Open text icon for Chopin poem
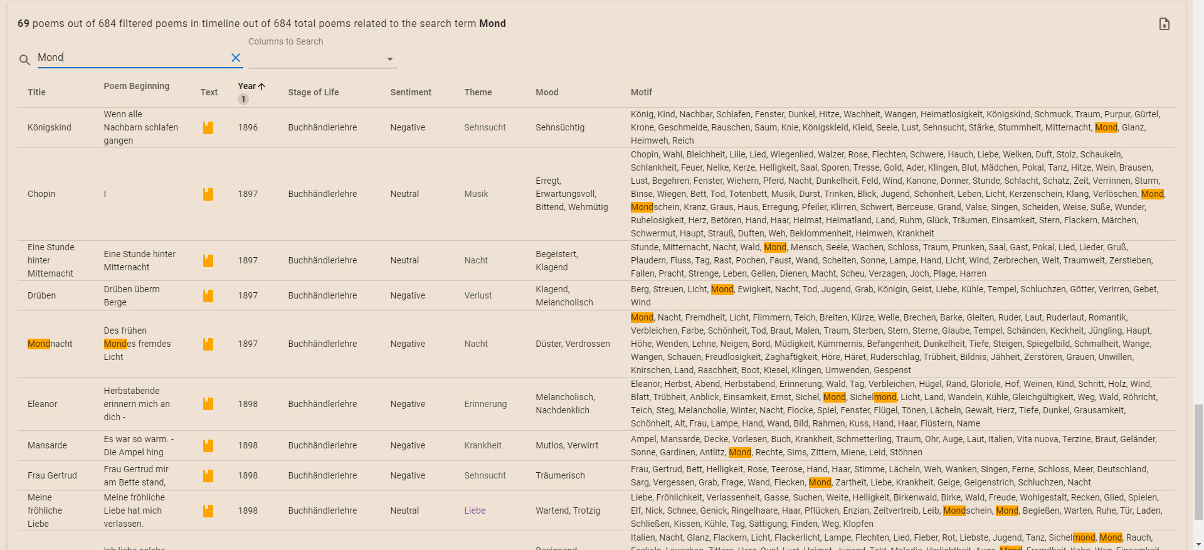 [208, 194]
